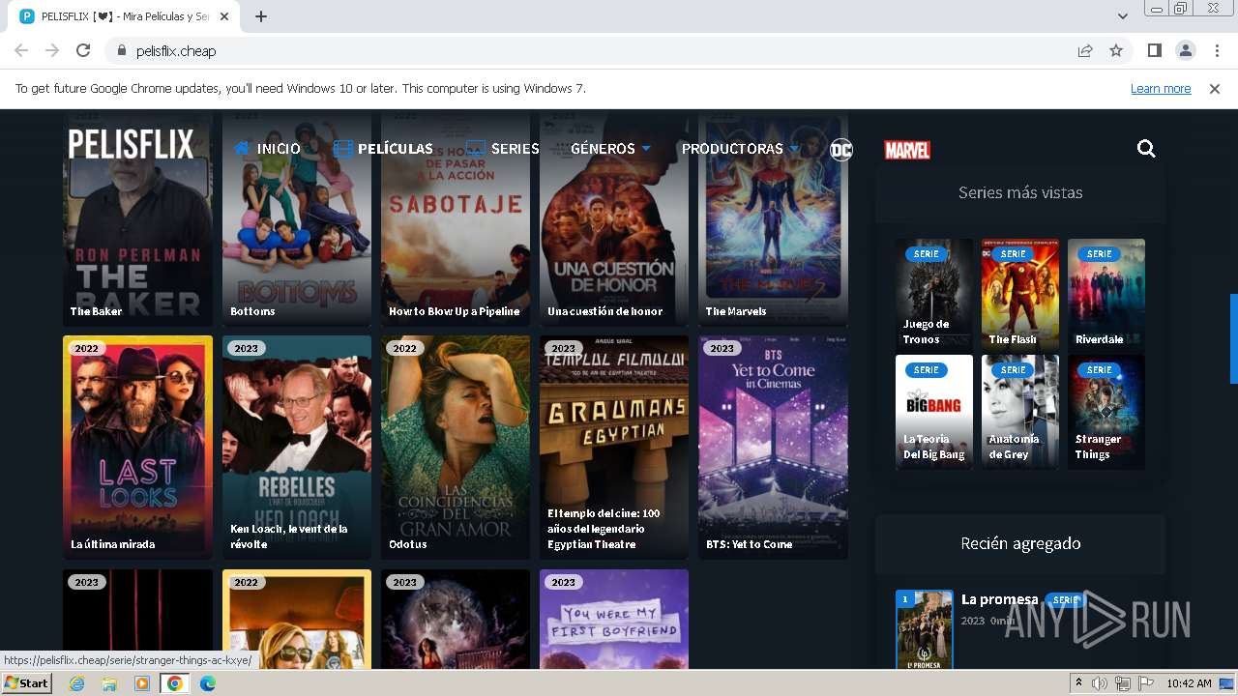Switch to Chrome taskbar icon
The height and width of the screenshot is (696, 1238).
point(175,683)
